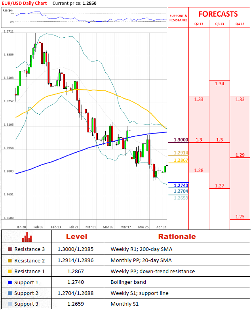The image size is (251, 310).
Task: Click the 'Current price: 1.2850' text
Action: [74, 3]
